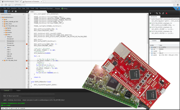Expand the LPC1758_Hello_World folder arrow

(3, 60)
